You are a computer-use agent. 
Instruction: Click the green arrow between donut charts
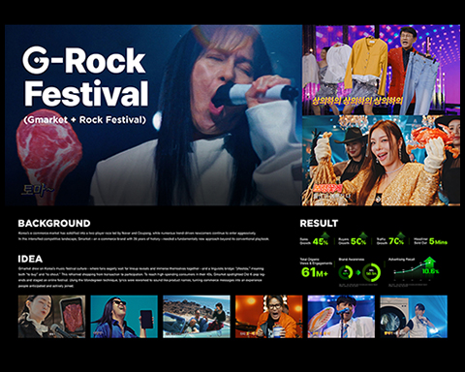point(357,273)
